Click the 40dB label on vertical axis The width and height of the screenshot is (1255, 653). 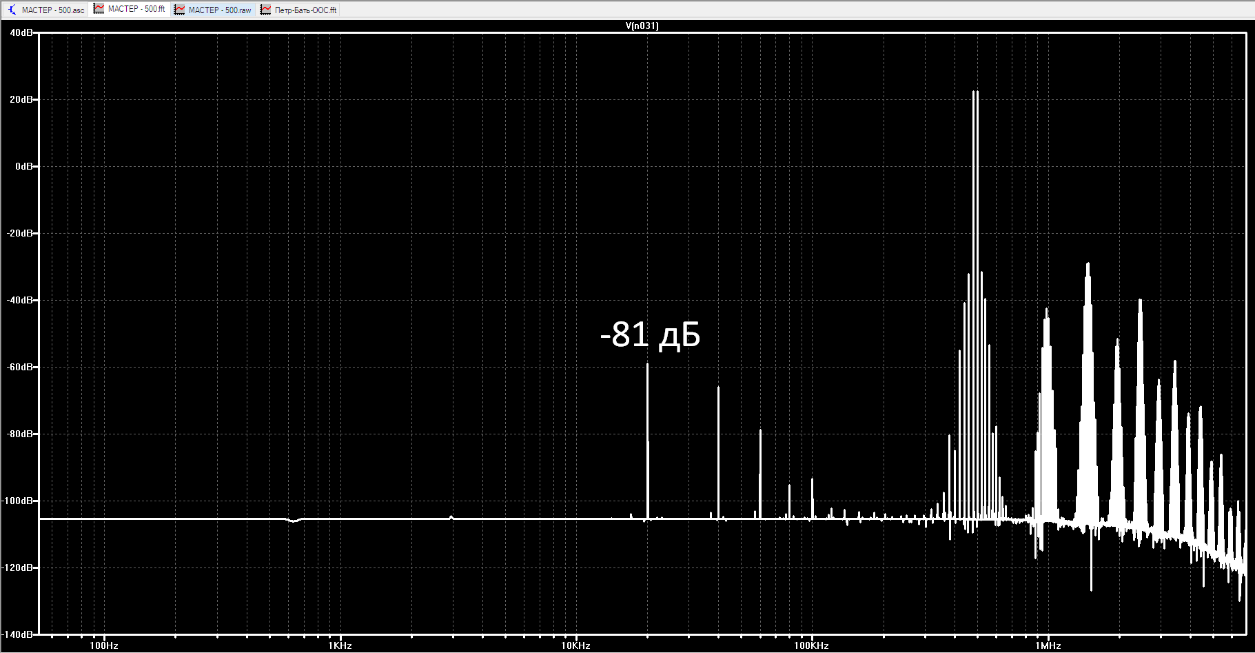tap(21, 32)
